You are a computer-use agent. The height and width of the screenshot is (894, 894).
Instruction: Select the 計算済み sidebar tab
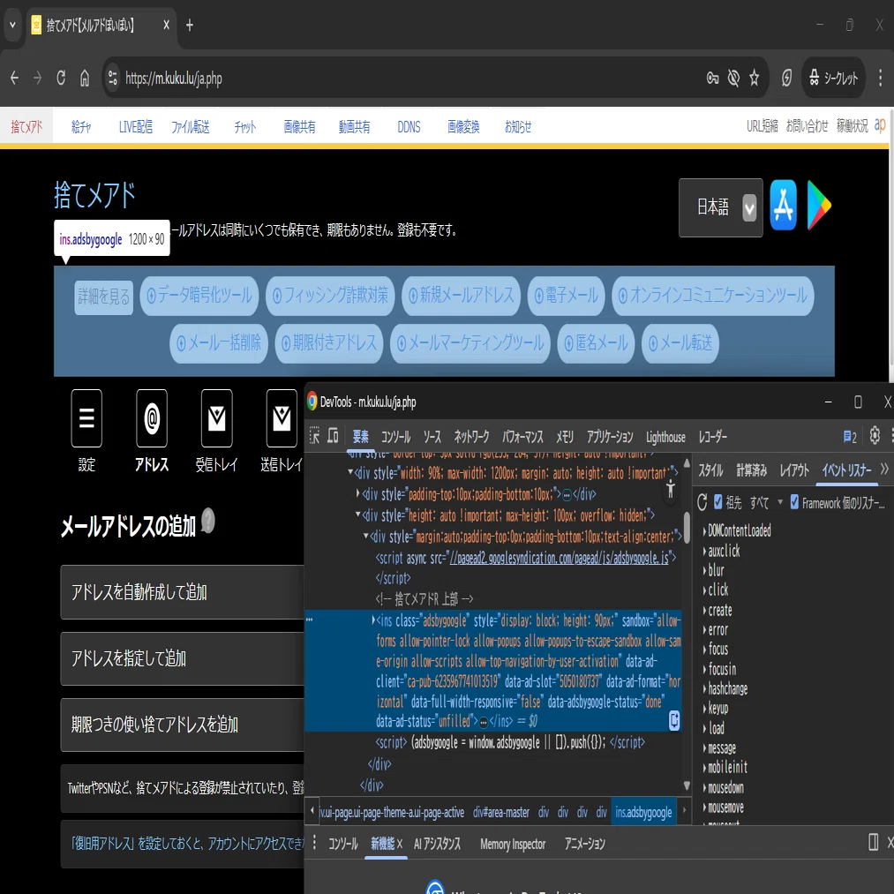(751, 470)
